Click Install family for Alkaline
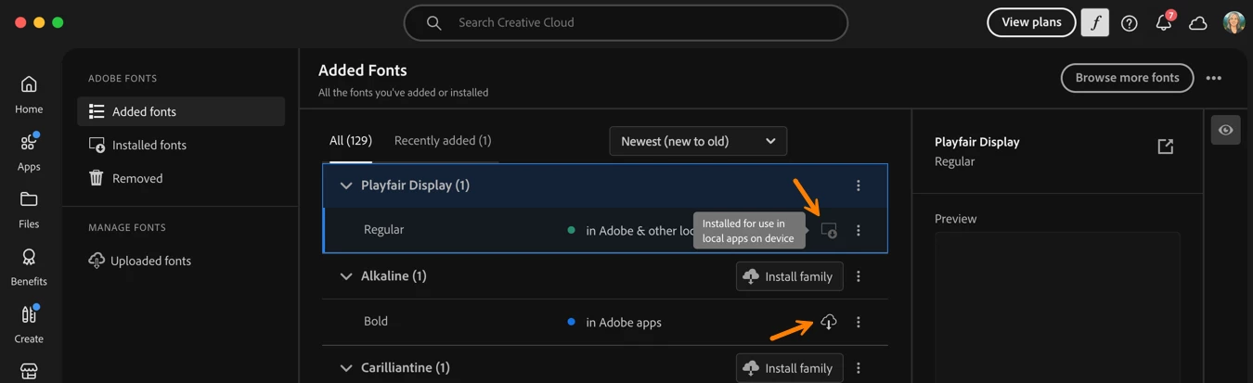The width and height of the screenshot is (1253, 383). point(790,276)
